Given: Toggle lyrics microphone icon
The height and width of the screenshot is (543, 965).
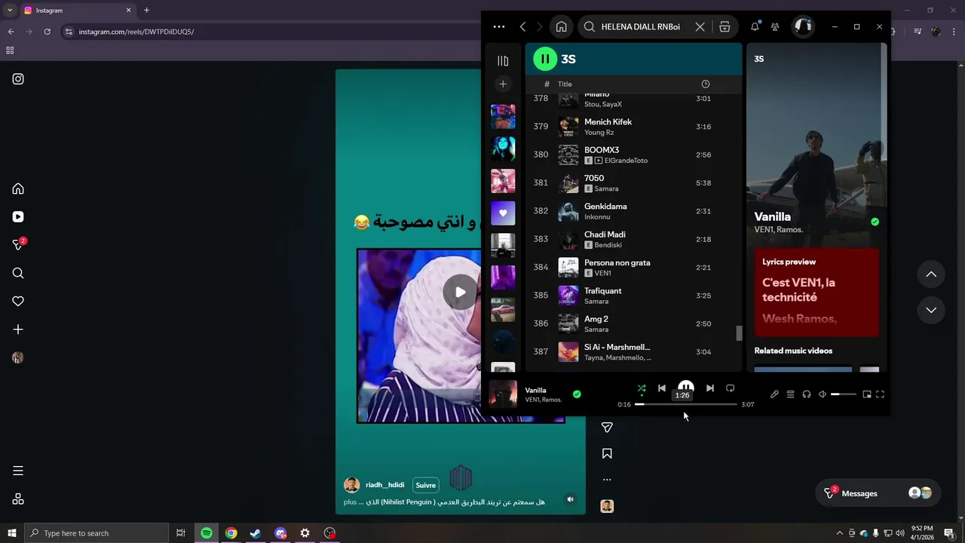Looking at the screenshot, I should click(774, 394).
